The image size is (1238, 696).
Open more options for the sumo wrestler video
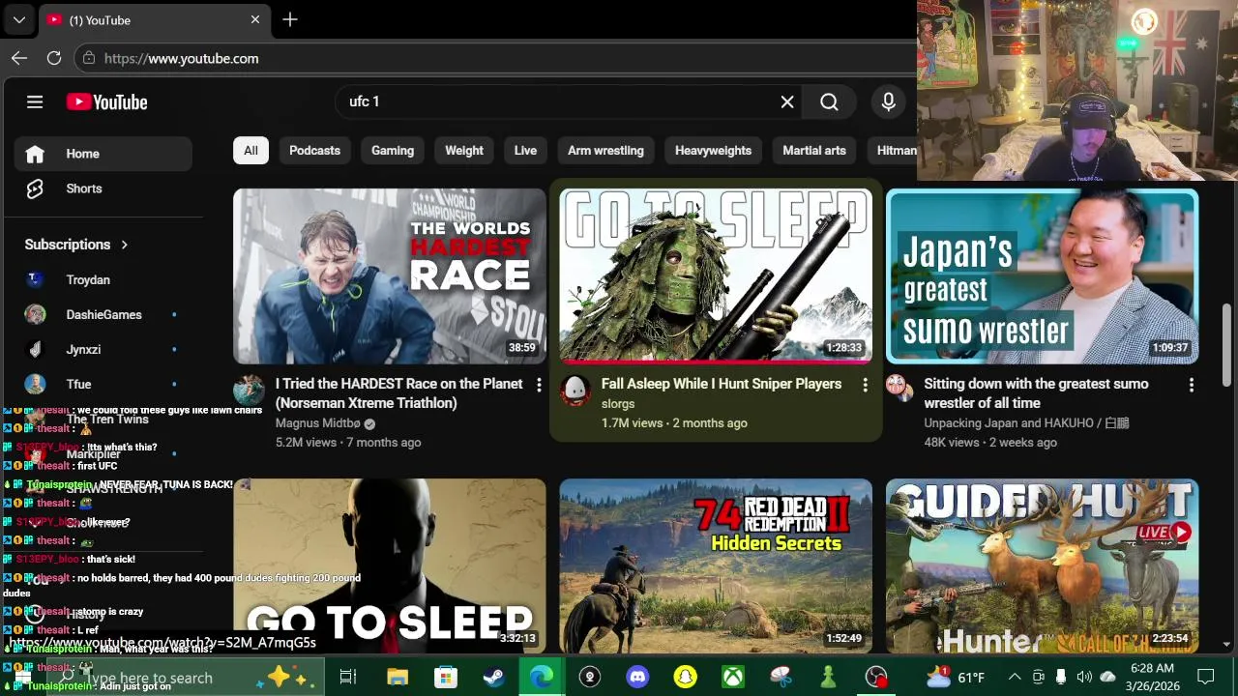tap(1191, 385)
